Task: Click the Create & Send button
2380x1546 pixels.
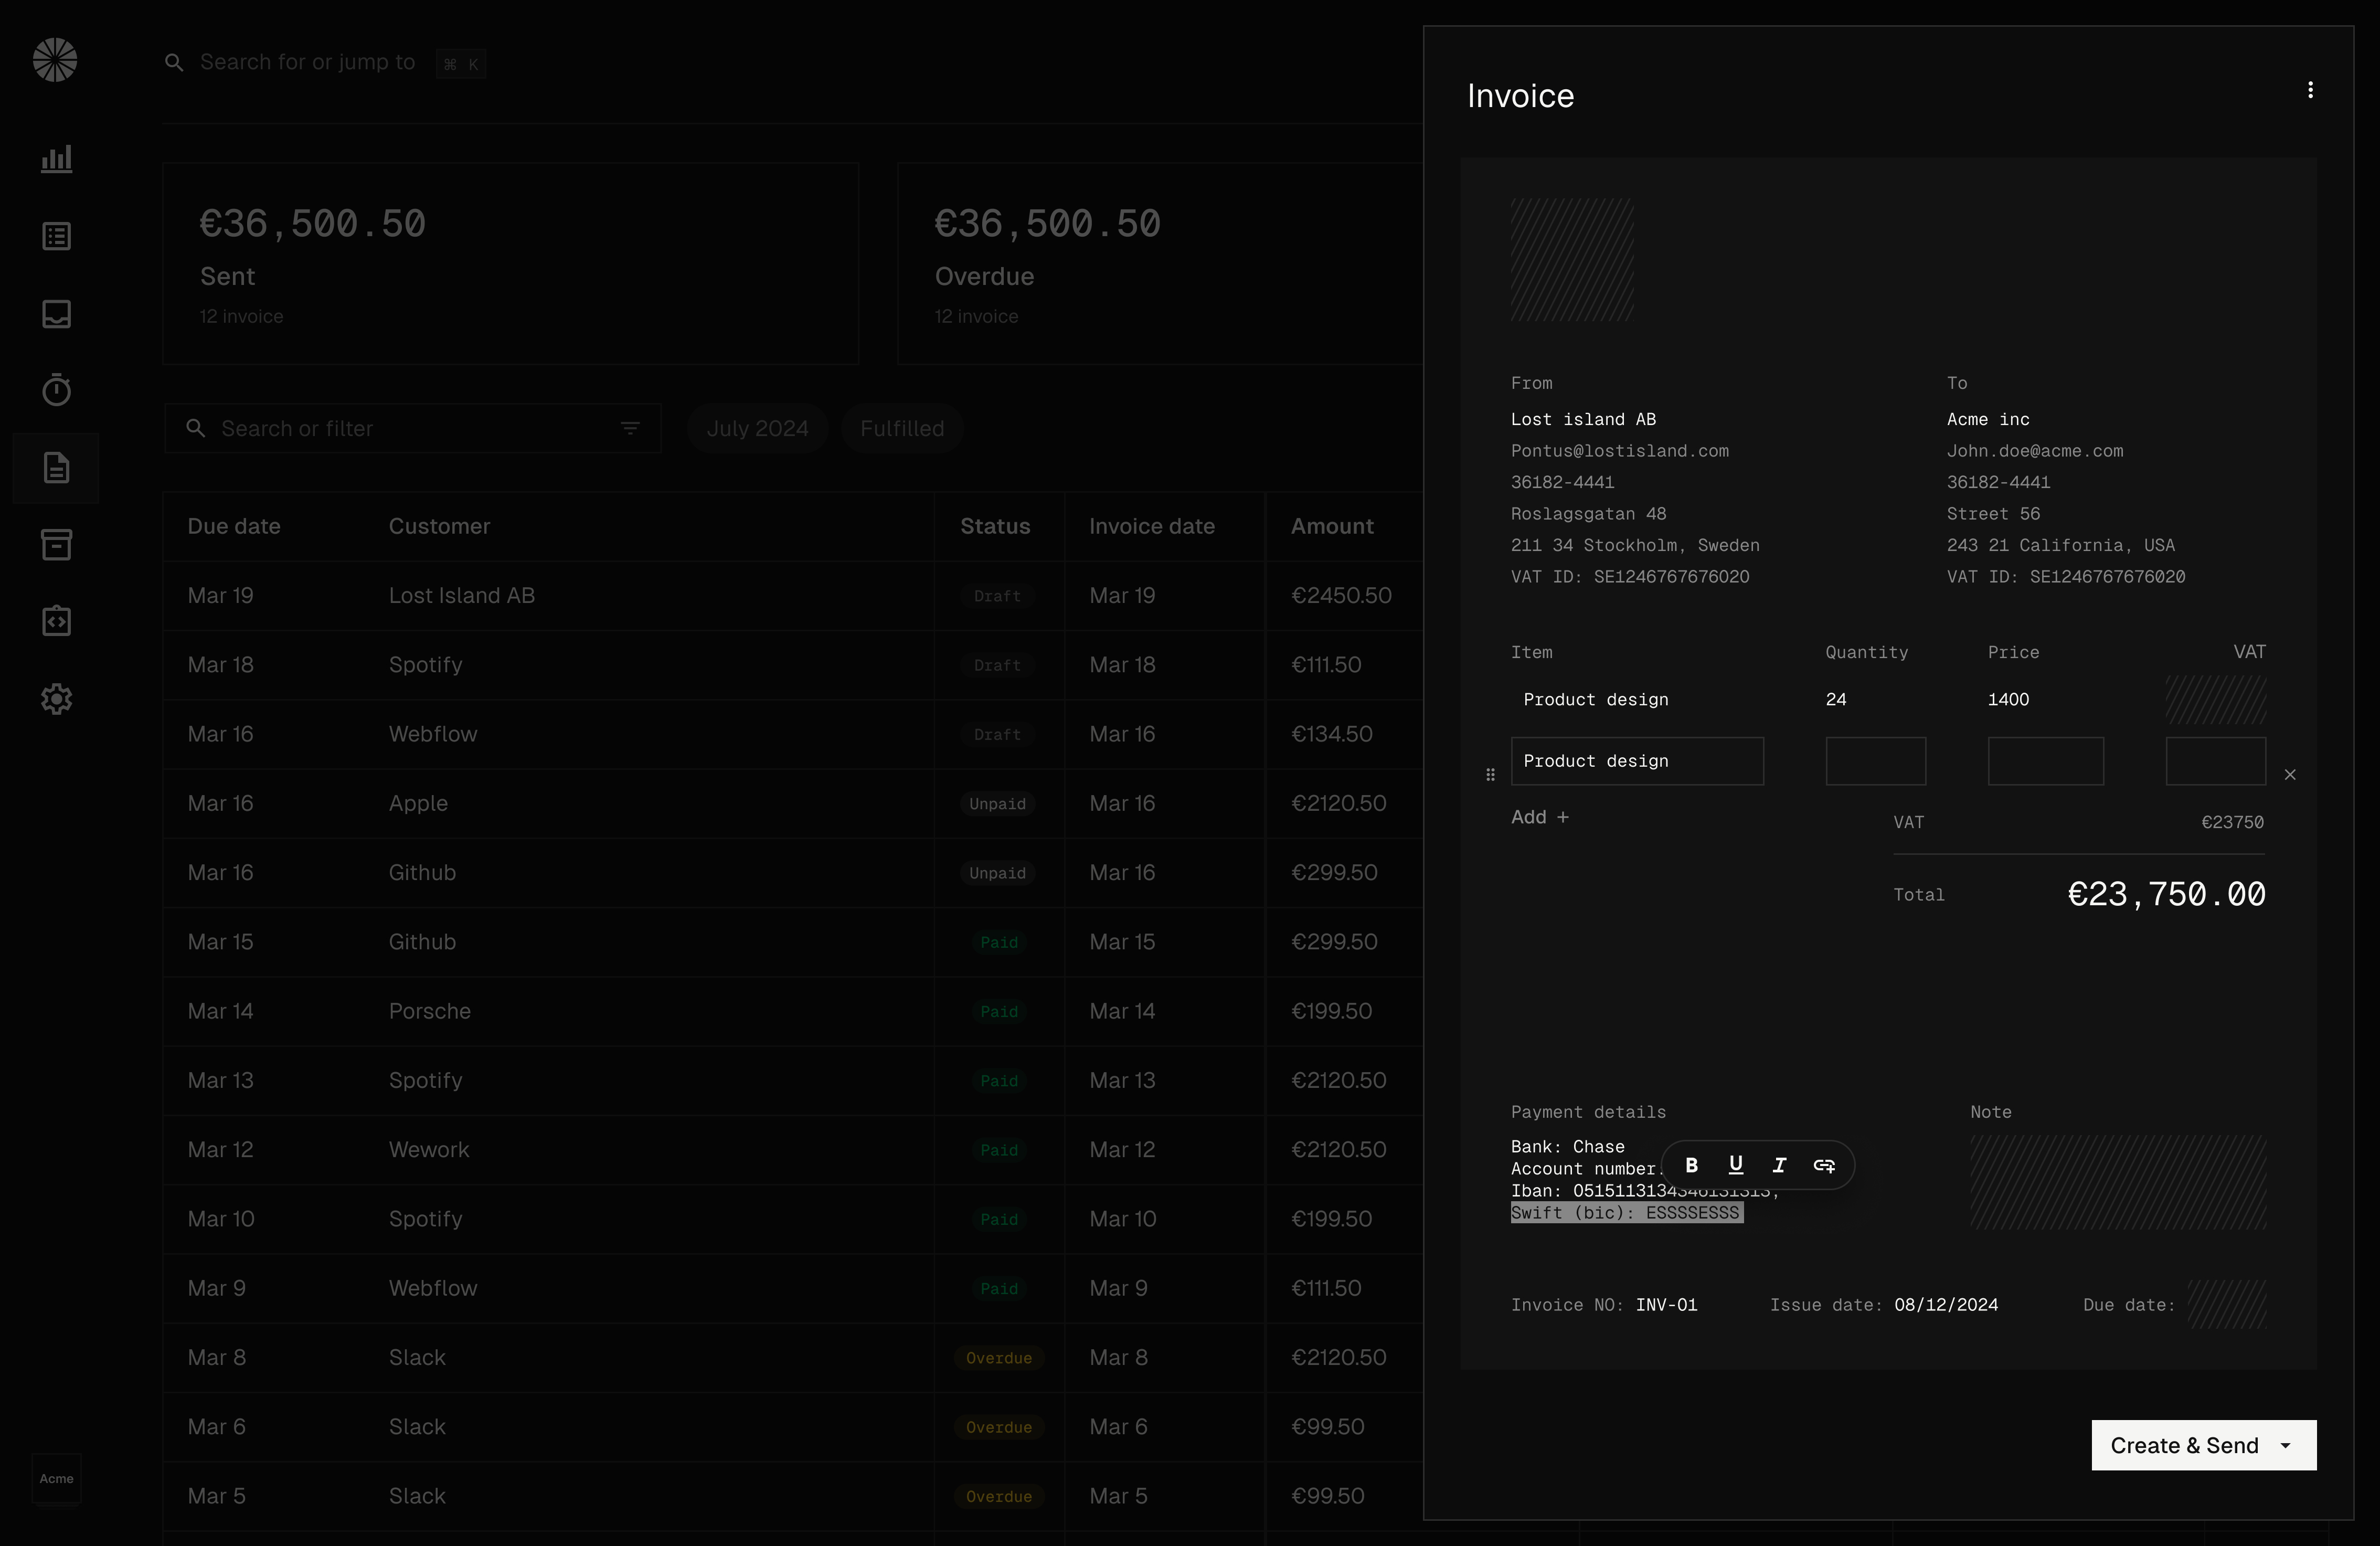Action: 2184,1446
